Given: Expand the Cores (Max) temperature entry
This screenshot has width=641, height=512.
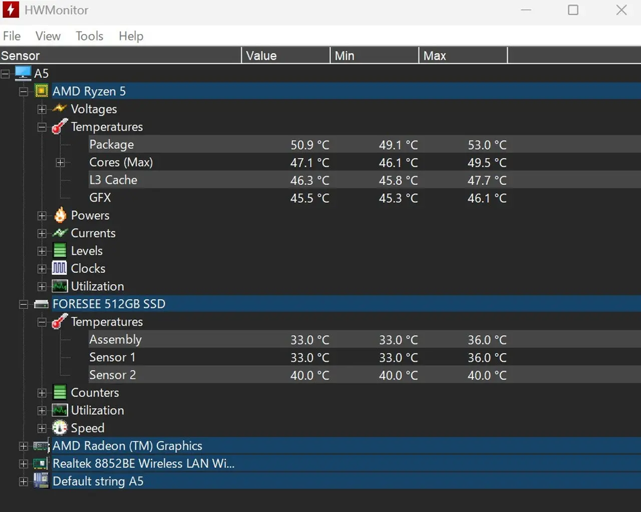Looking at the screenshot, I should [x=60, y=163].
